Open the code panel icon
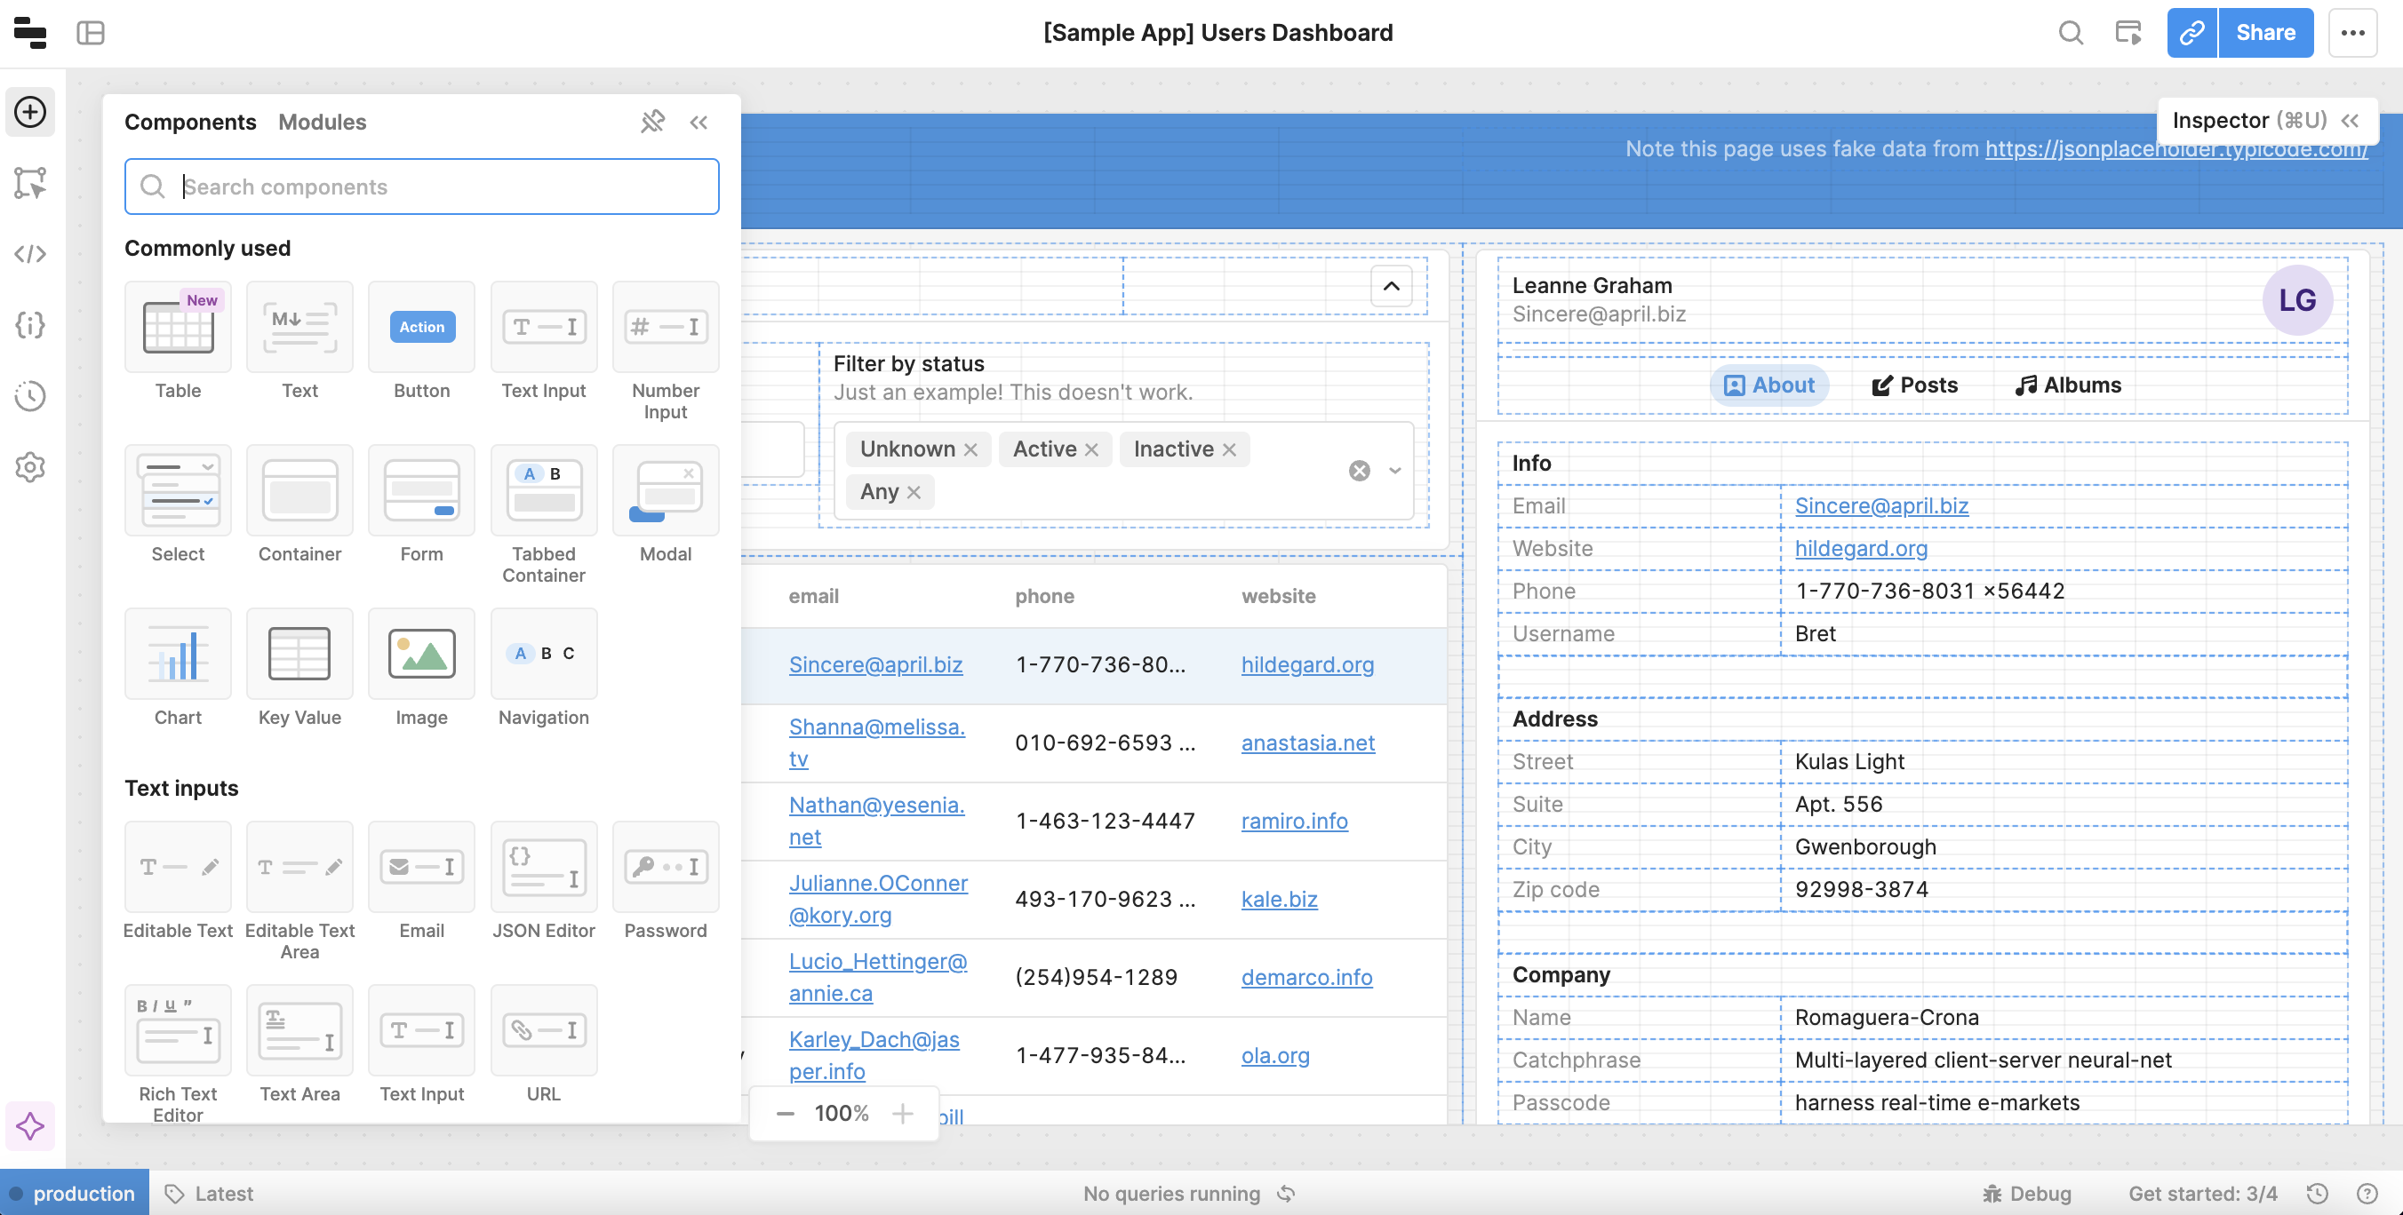 coord(30,254)
